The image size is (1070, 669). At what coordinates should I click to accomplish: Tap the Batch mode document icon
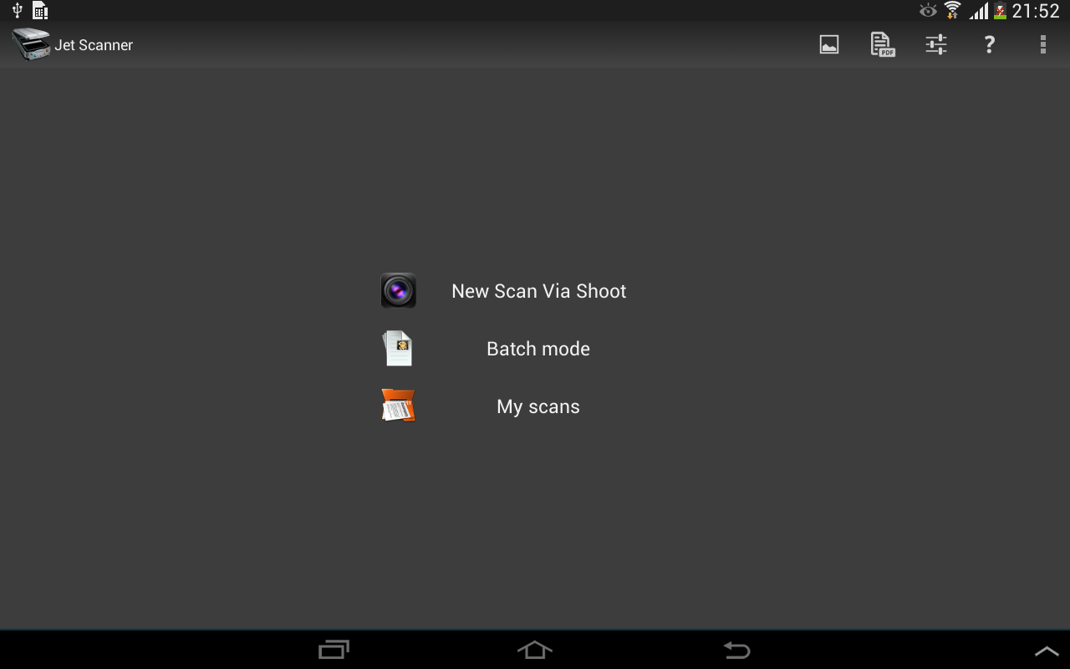click(x=398, y=348)
